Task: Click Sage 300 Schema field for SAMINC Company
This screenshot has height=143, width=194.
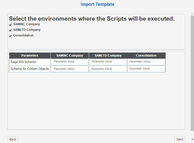Action: click(70, 62)
